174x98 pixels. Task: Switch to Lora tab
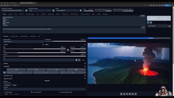39,36
